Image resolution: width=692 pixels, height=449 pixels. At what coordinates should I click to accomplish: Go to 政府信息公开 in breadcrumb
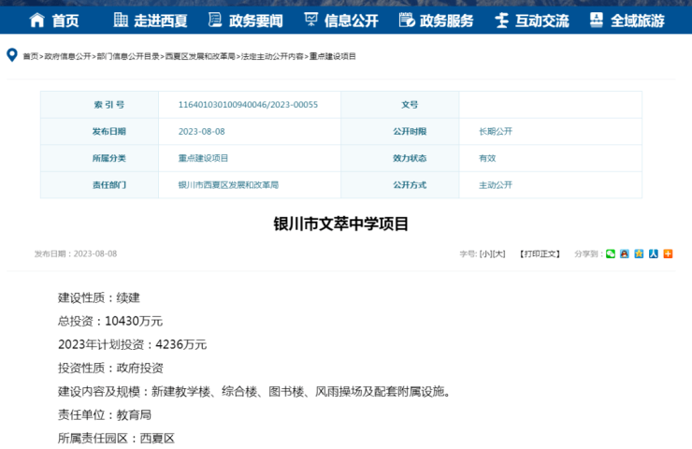(x=67, y=57)
